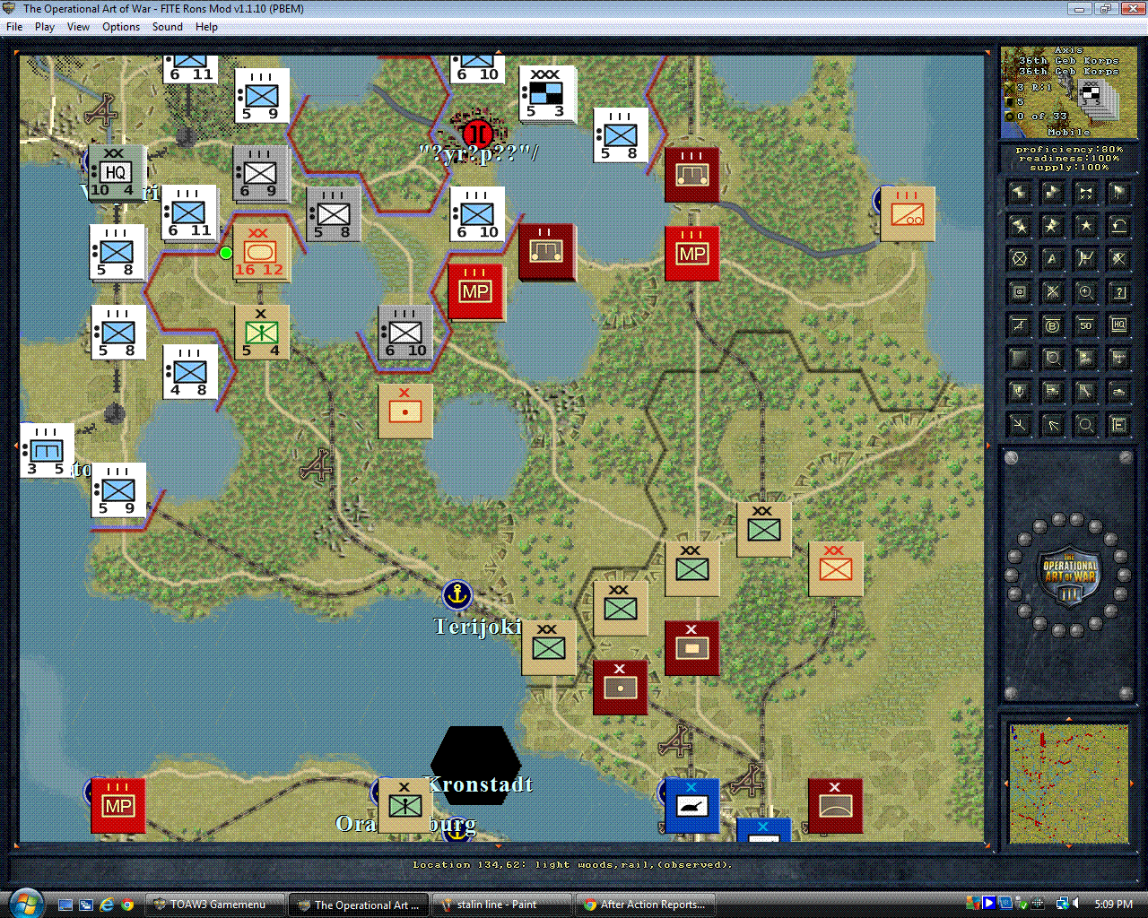Click the plain magnifier button

coord(1086,425)
